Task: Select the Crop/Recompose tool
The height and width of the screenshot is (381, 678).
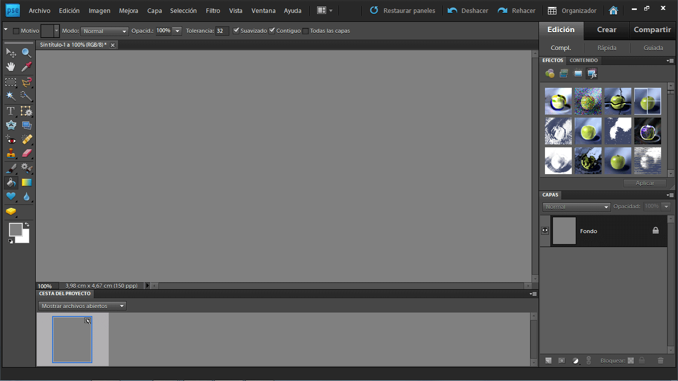Action: point(27,111)
